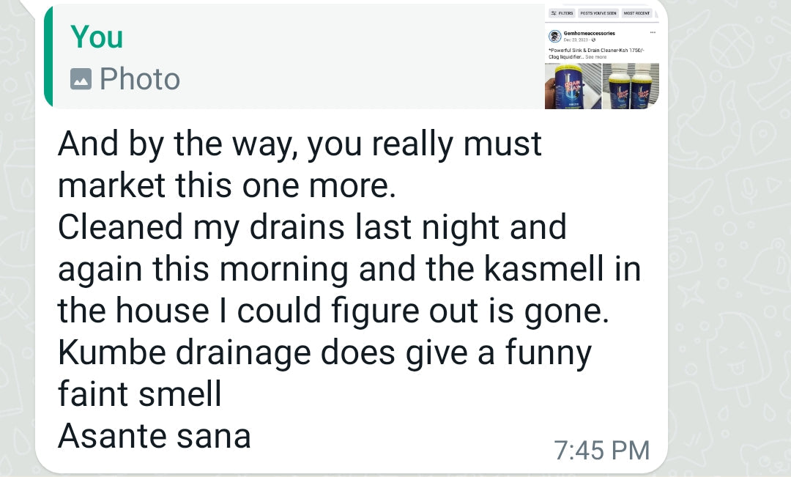The height and width of the screenshot is (477, 791).
Task: Click the 7:45 PM timestamp
Action: pos(602,450)
